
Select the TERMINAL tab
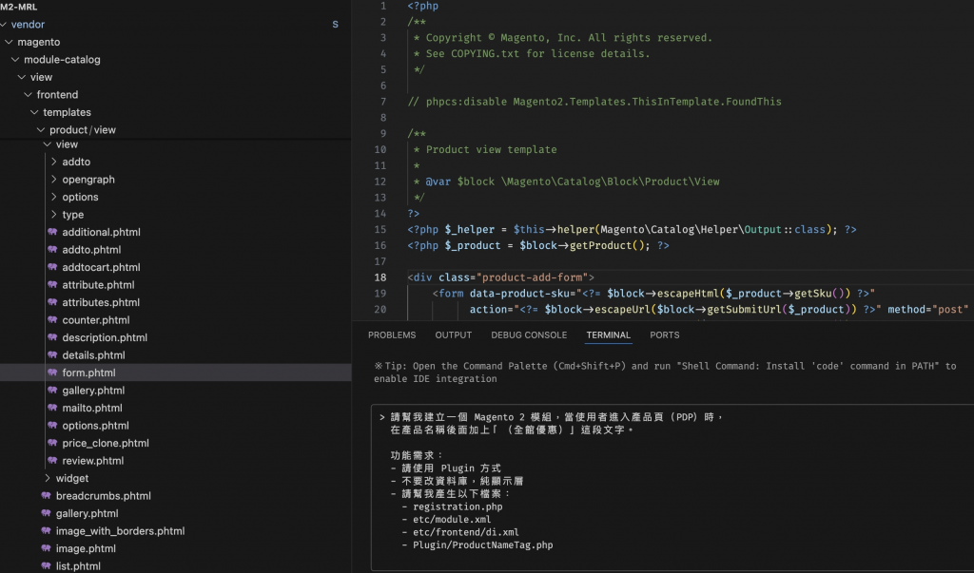tap(608, 335)
